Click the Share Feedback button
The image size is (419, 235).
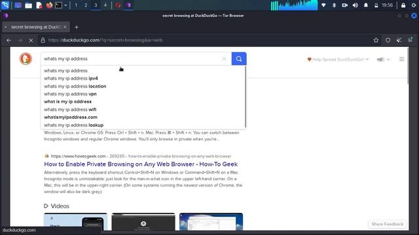coord(388,224)
